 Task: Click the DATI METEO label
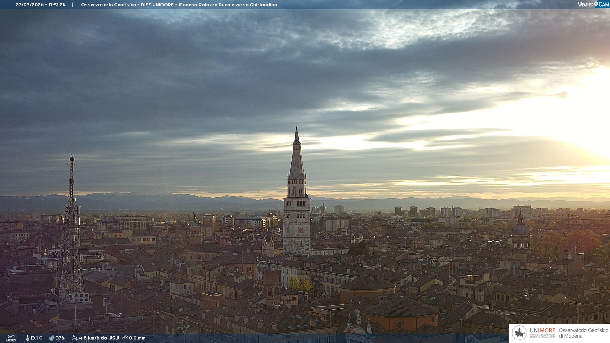(x=11, y=338)
